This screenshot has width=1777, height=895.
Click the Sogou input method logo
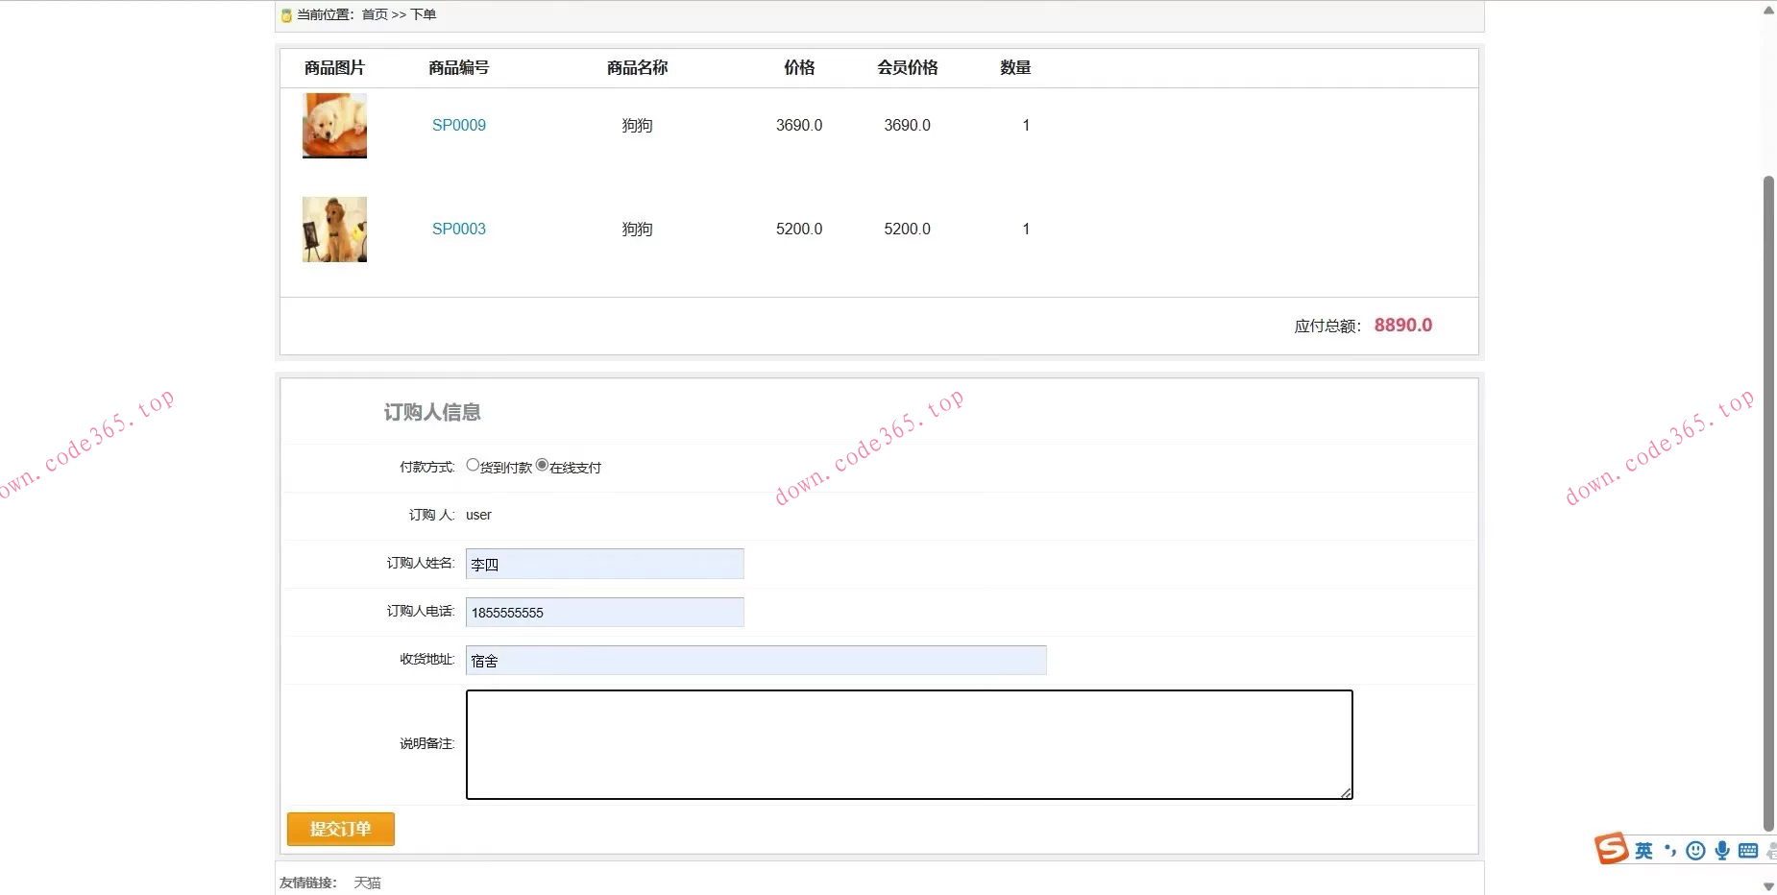click(1611, 849)
